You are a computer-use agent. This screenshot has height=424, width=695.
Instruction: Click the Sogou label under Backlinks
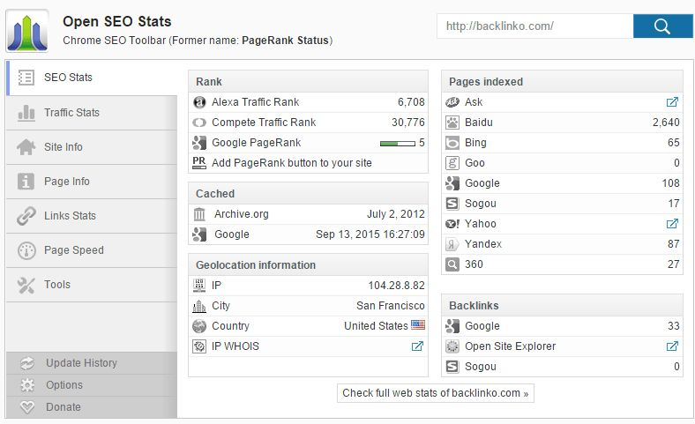481,367
